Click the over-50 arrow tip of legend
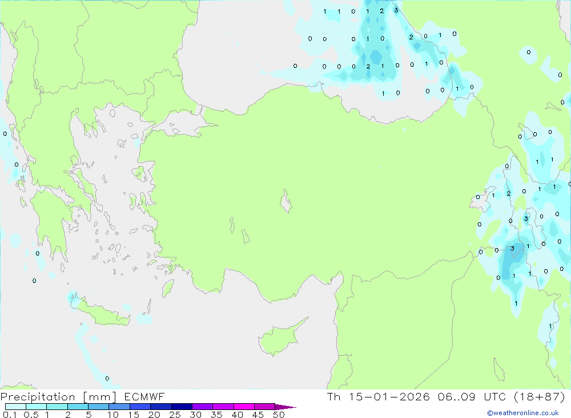Screen dimensions: 571x418 285,407
